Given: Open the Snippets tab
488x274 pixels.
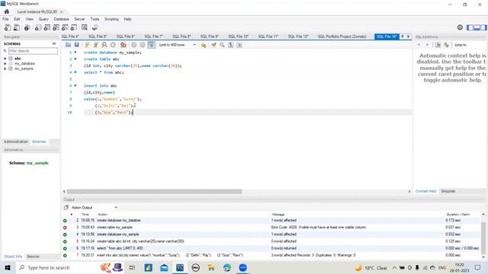Looking at the screenshot, I should click(x=448, y=191).
